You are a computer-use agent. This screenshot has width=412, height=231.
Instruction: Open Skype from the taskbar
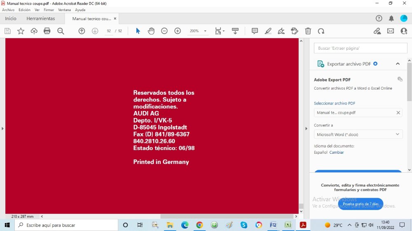pyautogui.click(x=244, y=225)
